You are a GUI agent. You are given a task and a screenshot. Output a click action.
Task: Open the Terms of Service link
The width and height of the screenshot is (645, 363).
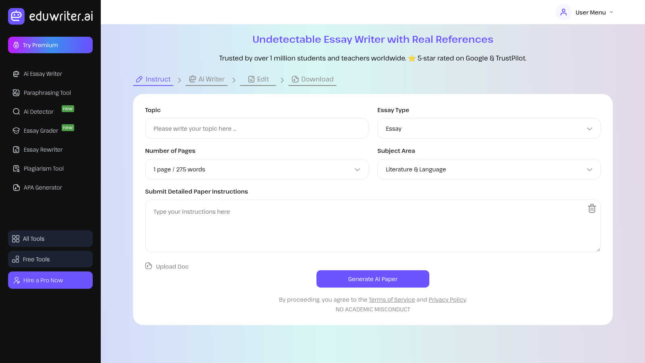click(x=392, y=300)
